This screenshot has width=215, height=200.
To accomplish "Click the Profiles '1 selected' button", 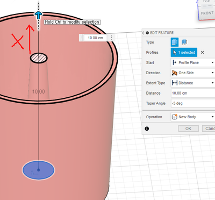I will [184, 52].
